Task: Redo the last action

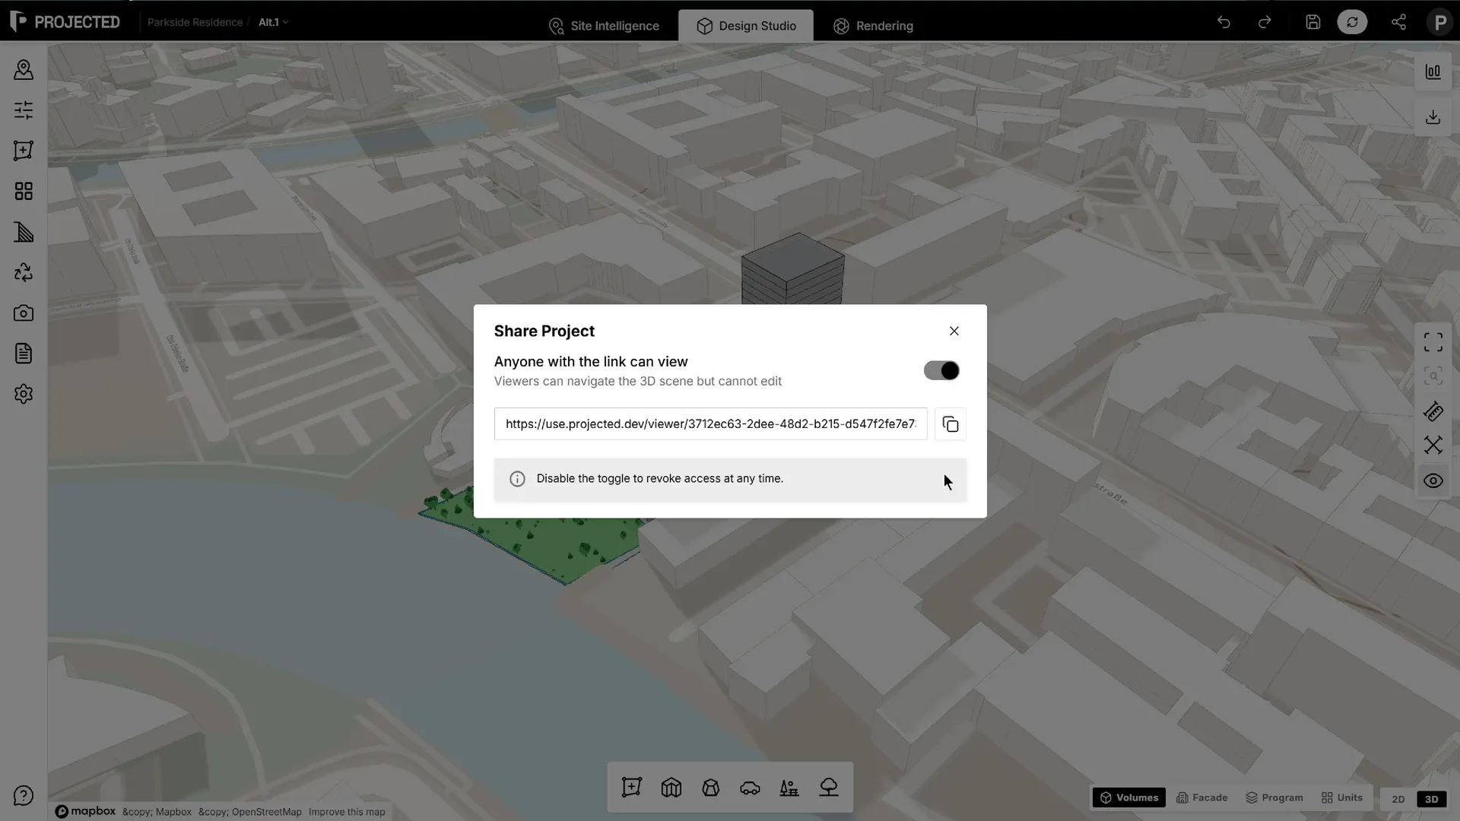Action: 1265,22
